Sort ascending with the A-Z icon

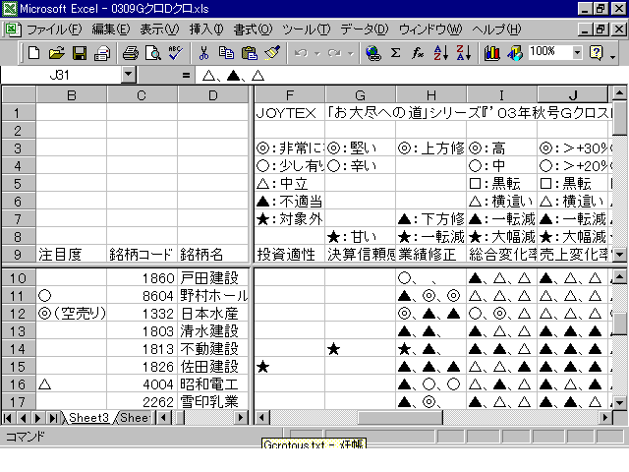(440, 53)
